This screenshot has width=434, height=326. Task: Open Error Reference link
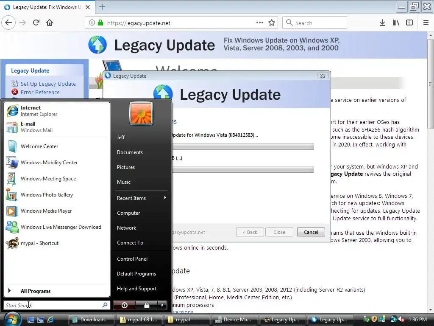coord(40,92)
